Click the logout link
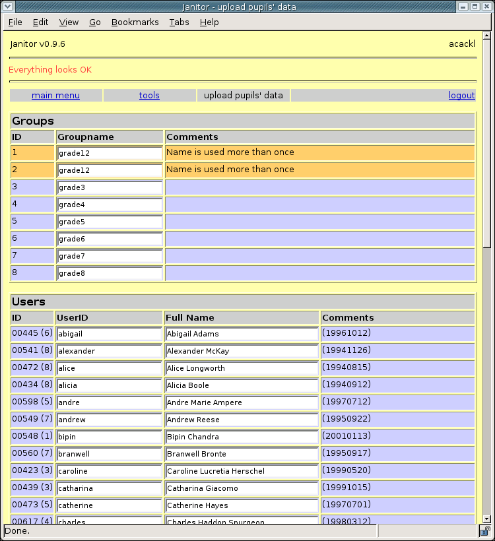Screen dimensions: 495x541 pyautogui.click(x=462, y=95)
